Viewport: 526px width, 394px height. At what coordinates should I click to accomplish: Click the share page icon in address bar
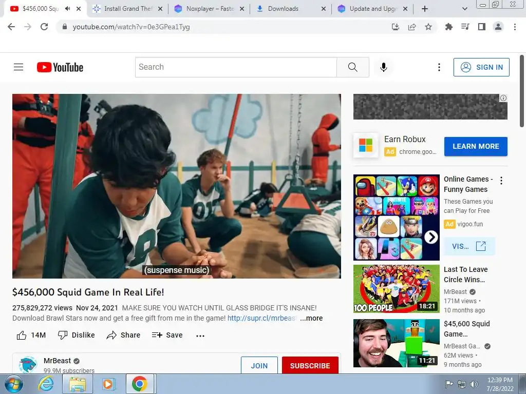[412, 27]
